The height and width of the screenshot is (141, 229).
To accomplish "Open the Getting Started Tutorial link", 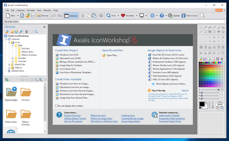I will (75, 118).
